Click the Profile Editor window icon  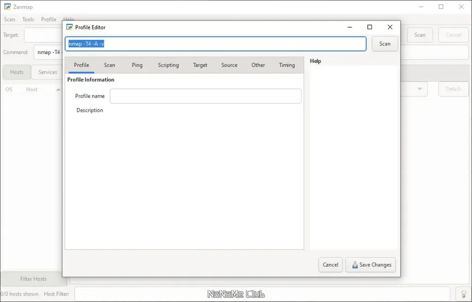69,27
